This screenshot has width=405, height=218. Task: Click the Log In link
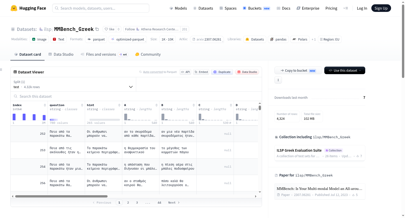(x=362, y=8)
